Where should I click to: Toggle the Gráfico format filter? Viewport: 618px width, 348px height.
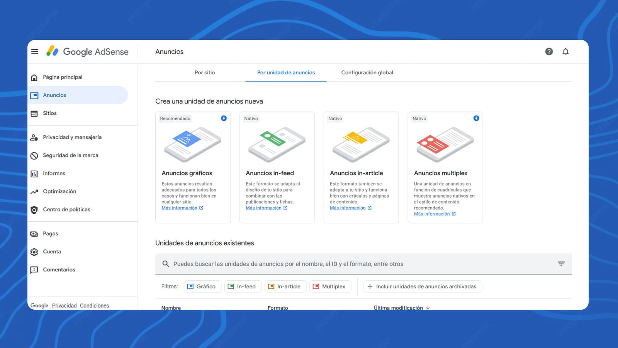coord(202,286)
